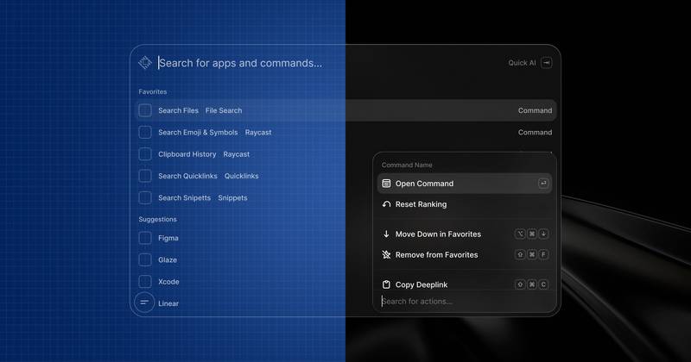Click the Raycast logo icon in search bar
Screen dimensions: 691x362
pos(145,62)
